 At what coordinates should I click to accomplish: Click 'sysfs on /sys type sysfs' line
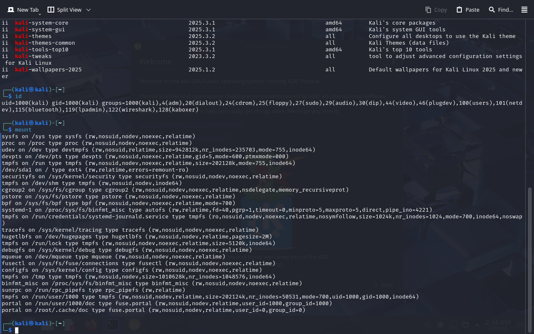tap(98, 137)
